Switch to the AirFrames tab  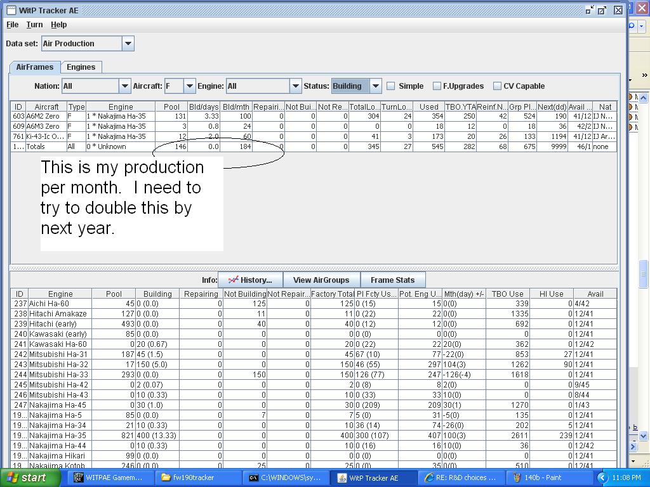click(35, 67)
